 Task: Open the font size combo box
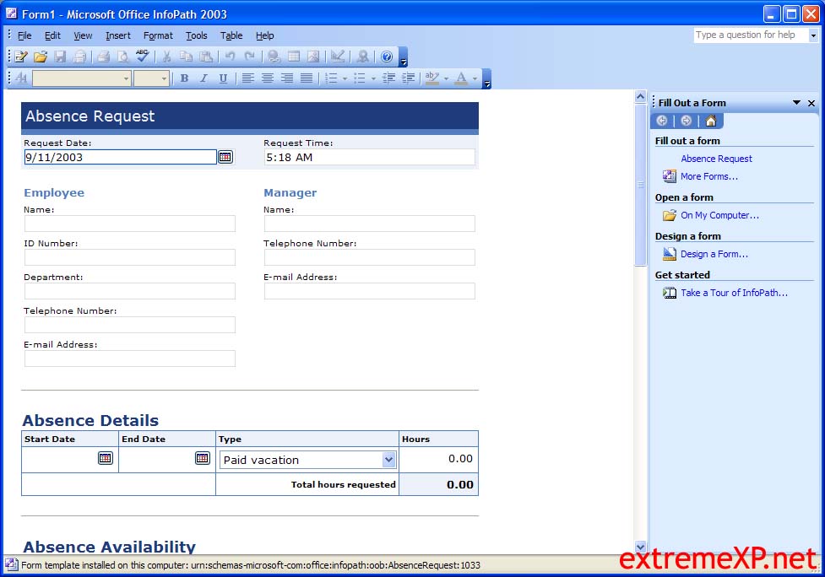coord(151,78)
